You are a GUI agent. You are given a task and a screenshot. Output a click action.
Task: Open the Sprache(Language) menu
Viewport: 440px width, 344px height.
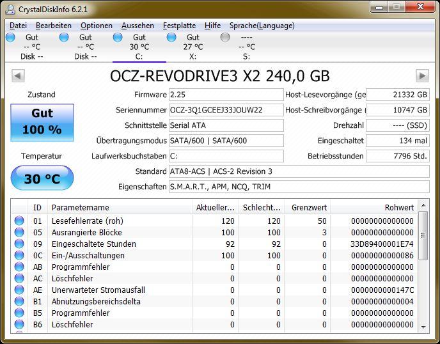click(x=262, y=26)
